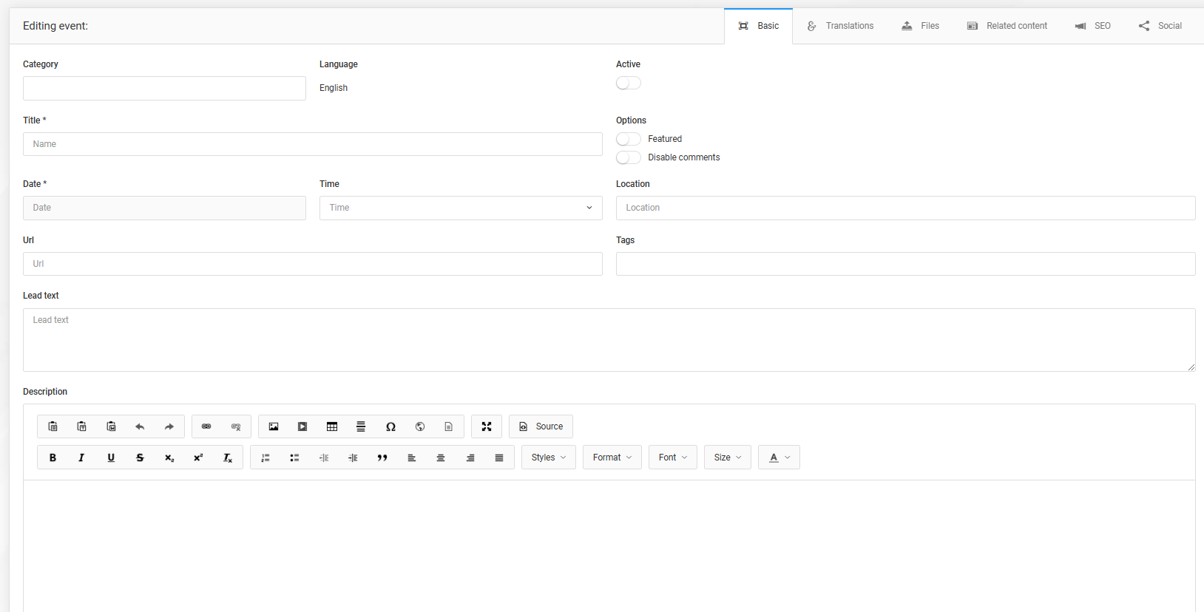1204x612 pixels.
Task: Insert a table into the description
Action: click(x=332, y=426)
